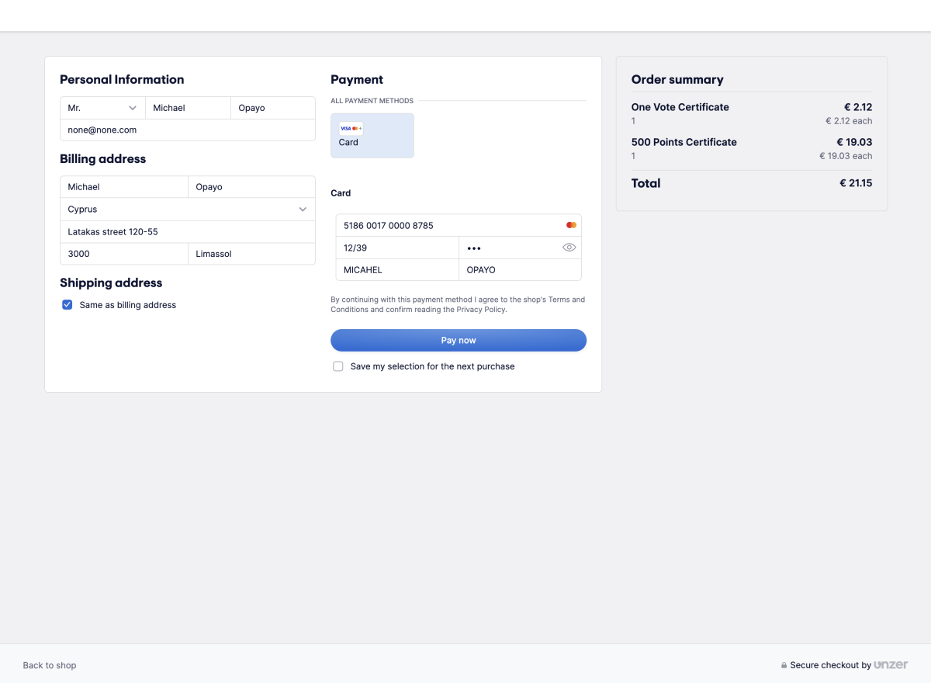Screen dimensions: 931x683
Task: Uncheck Same as billing address
Action: (x=67, y=305)
